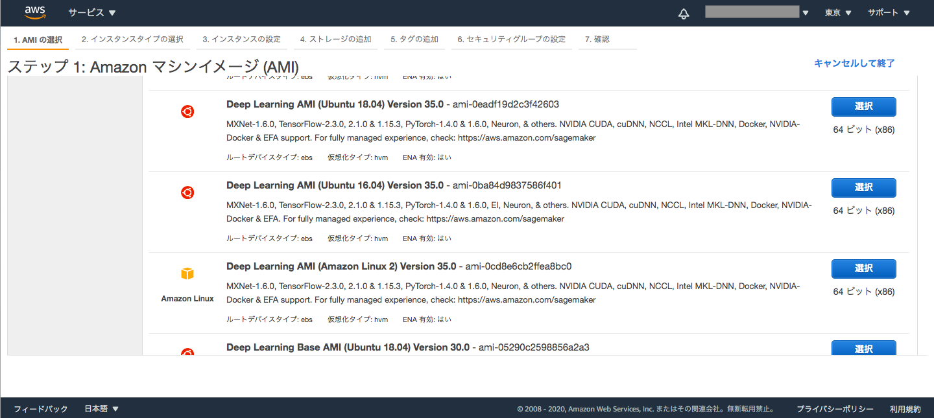
Task: Click title Deep Learning Base AMI (Ubuntu 18.04) Version 30.0
Action: coord(348,347)
